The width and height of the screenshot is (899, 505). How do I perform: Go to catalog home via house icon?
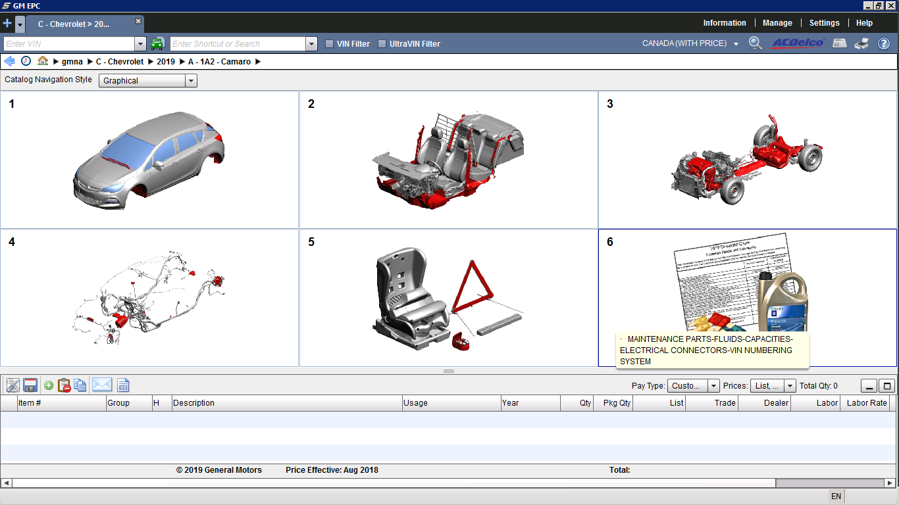coord(43,61)
